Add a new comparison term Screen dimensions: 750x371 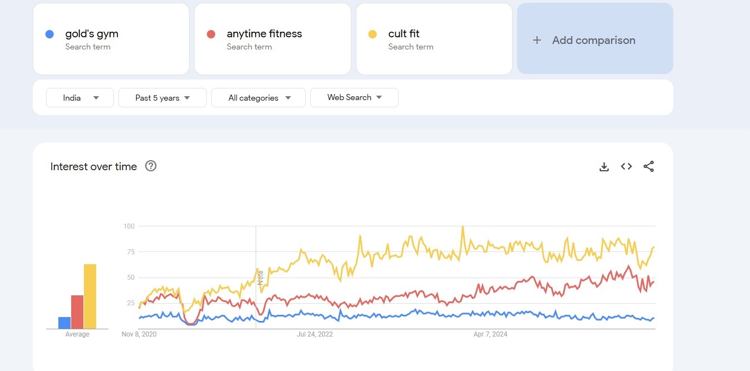coord(594,40)
